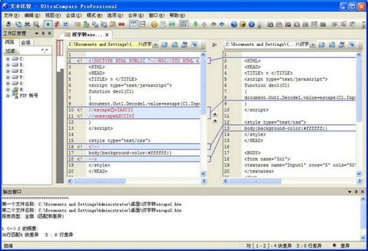The image size is (368, 251).
Task: Close the 工作区管理 panel
Action: (50, 33)
